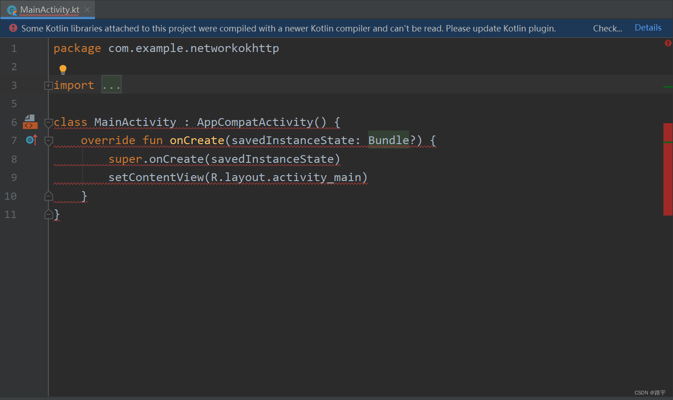Click the Kotlin plugin warning message text
The height and width of the screenshot is (400, 673).
click(288, 28)
